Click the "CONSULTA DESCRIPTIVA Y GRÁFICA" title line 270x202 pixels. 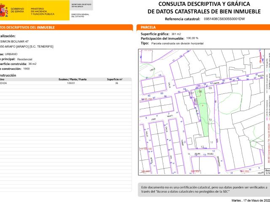click(x=204, y=4)
